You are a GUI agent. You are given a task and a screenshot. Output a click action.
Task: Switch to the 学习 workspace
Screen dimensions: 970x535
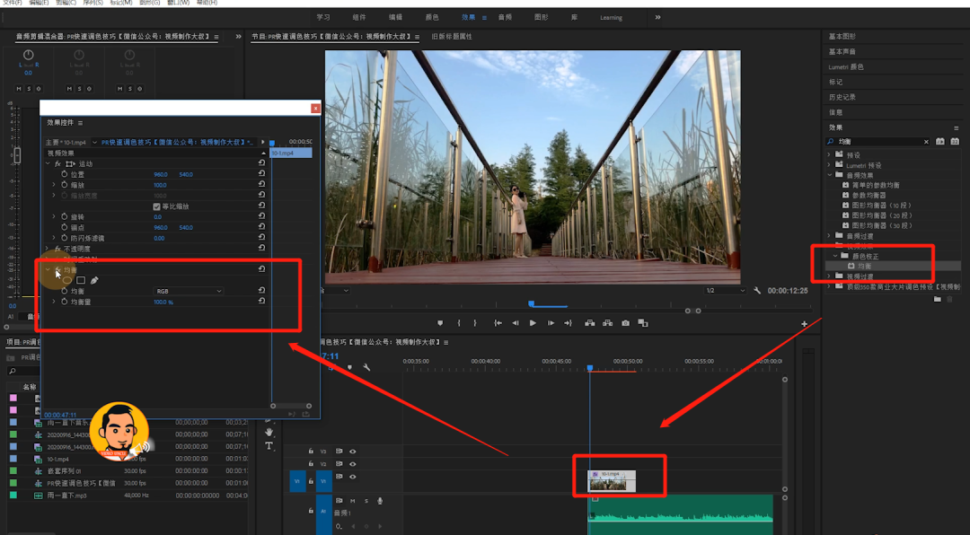323,17
